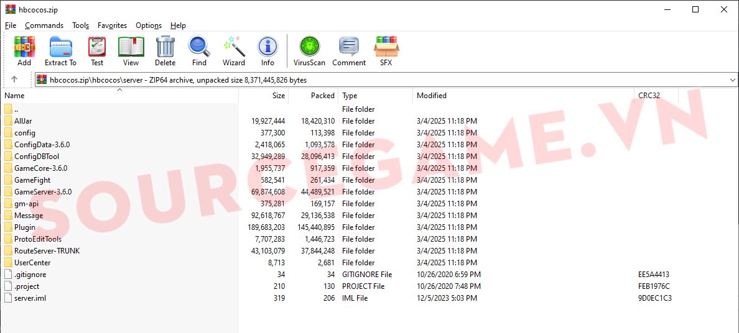Viewport: 739px width, 333px height.
Task: Launch the Wizard wand icon
Action: (234, 50)
